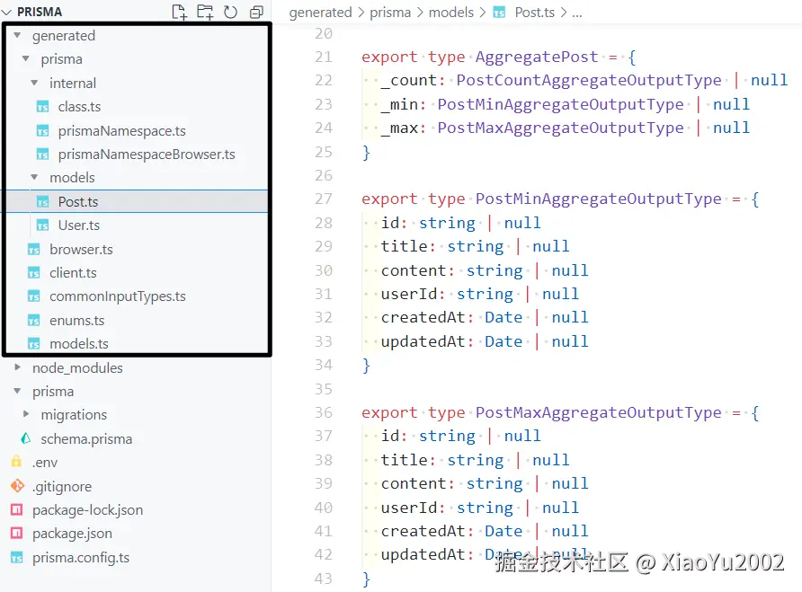Click the TypeScript icon of prismaNamespaceBrowser.ts
Viewport: 802px width, 592px height.
(x=43, y=155)
